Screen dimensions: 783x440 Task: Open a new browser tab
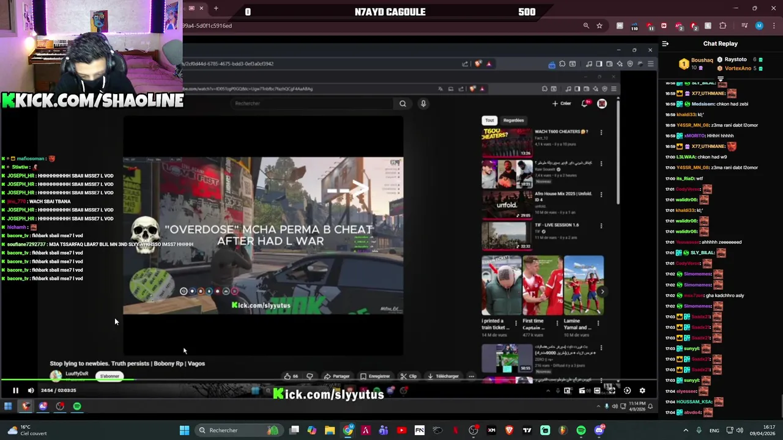pos(216,8)
